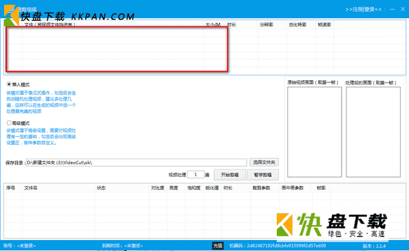Viewport: 409px width, 251px height.
Task: Click the 账号 未登录 status label
Action: 19,246
